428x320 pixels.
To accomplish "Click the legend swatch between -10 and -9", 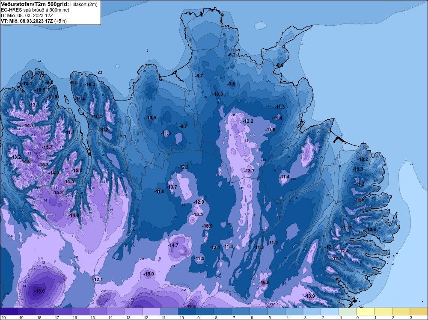I will click(x=187, y=311).
